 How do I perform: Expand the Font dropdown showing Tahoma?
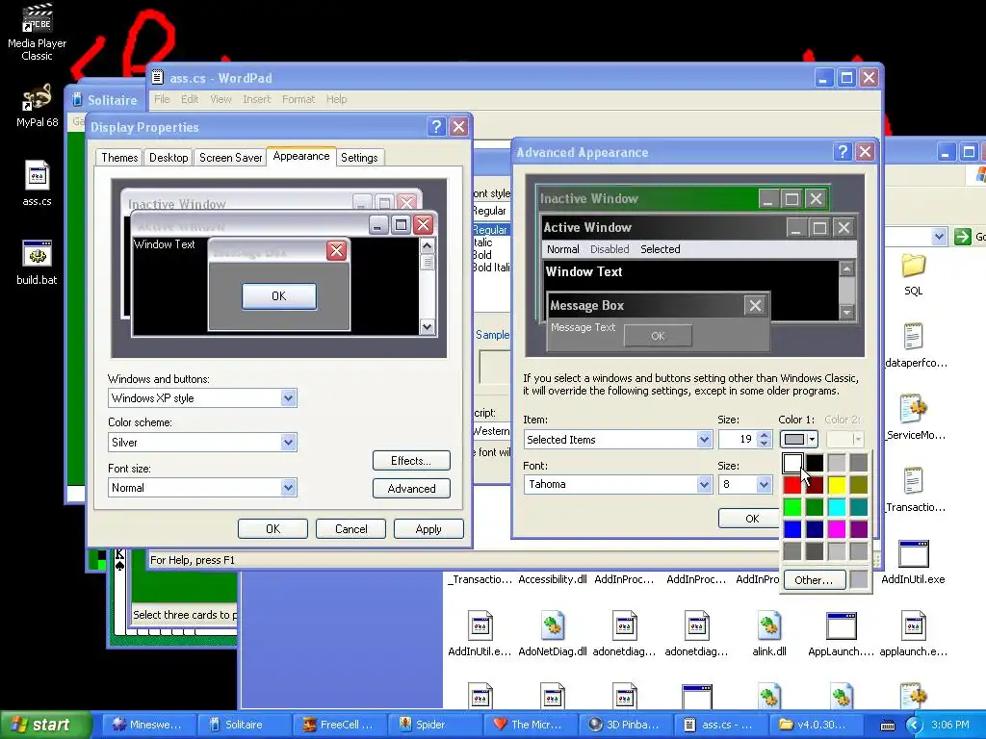704,485
